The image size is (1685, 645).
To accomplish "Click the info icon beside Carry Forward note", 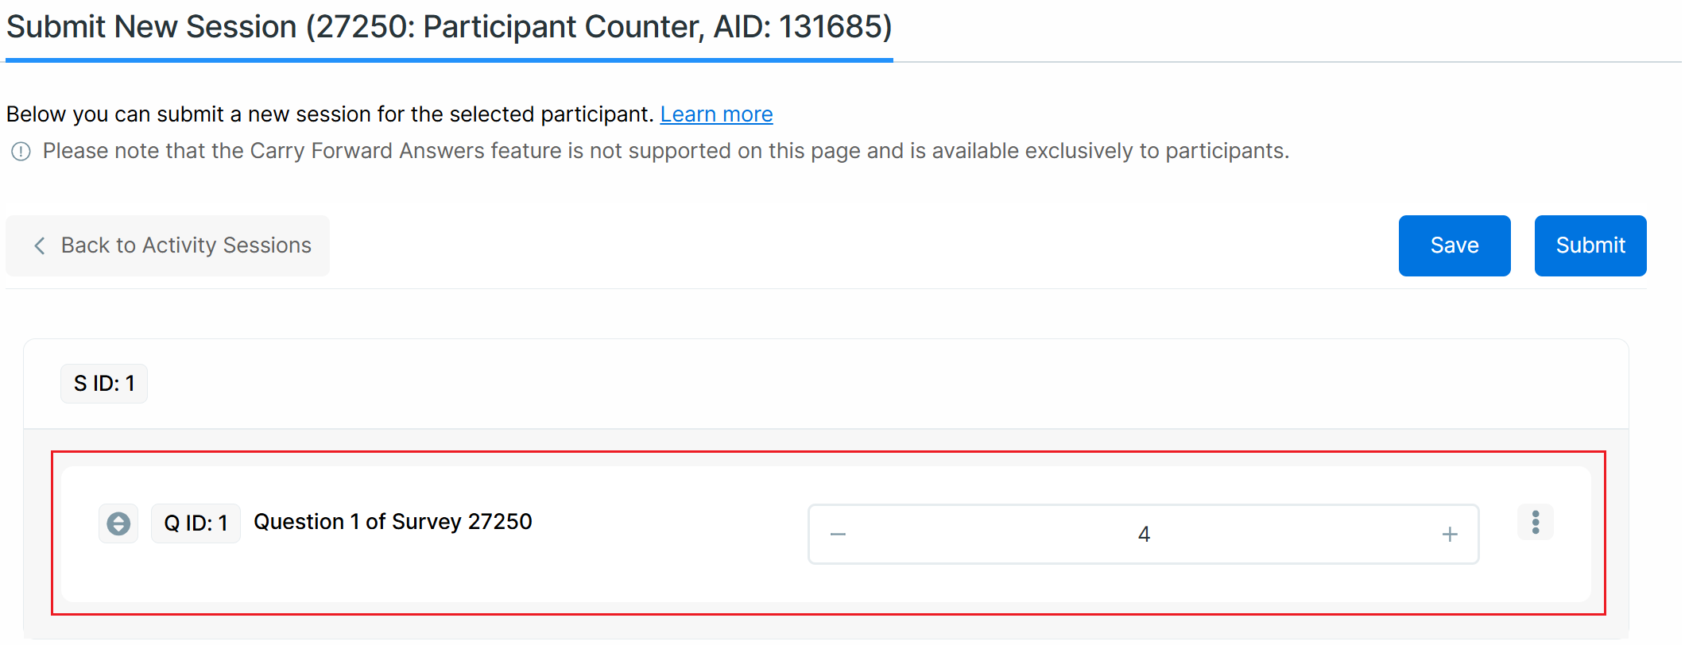I will [21, 152].
